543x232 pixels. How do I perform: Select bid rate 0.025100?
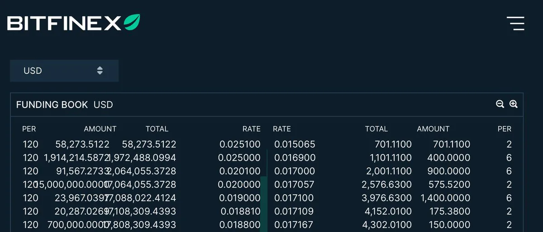click(240, 145)
